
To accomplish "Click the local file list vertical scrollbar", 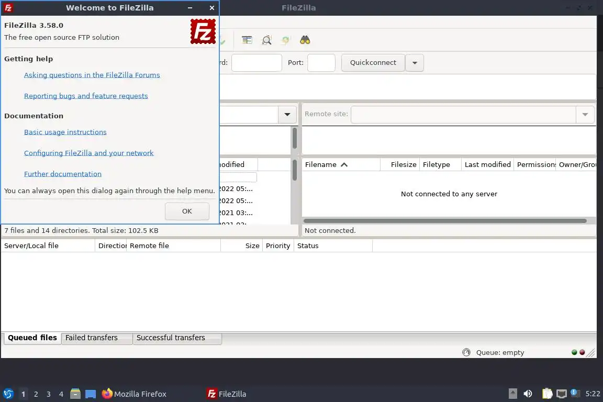I will click(x=295, y=170).
